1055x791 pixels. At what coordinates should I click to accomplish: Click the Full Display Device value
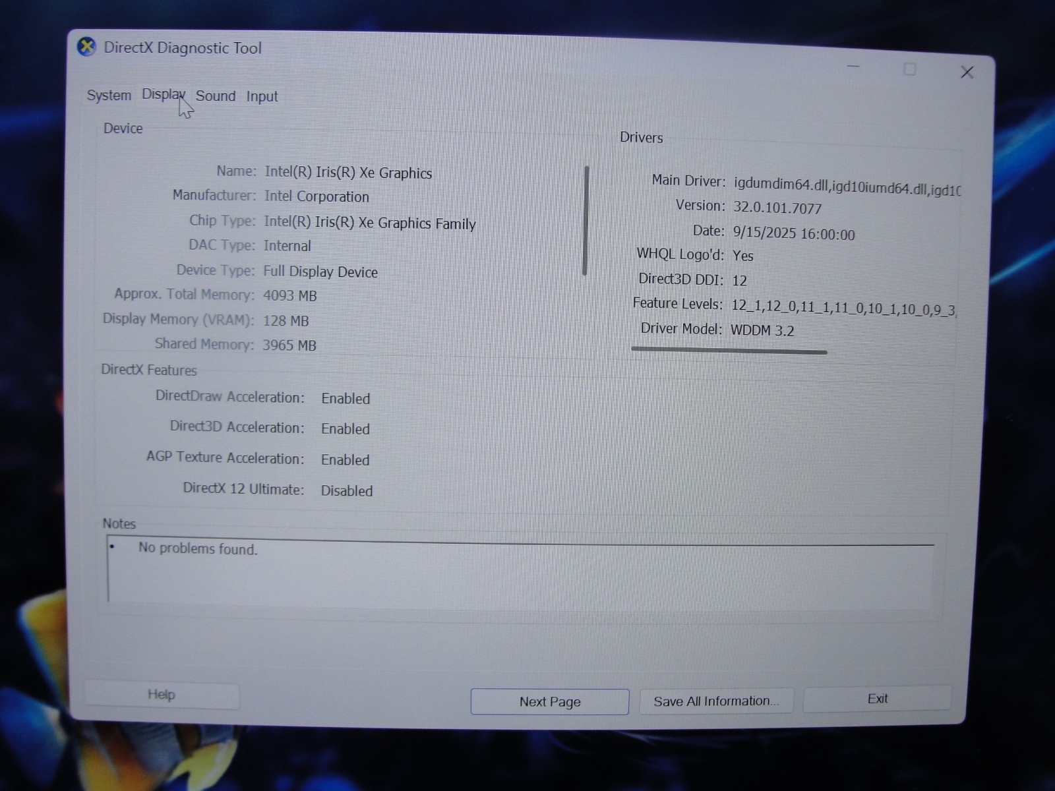pyautogui.click(x=320, y=272)
